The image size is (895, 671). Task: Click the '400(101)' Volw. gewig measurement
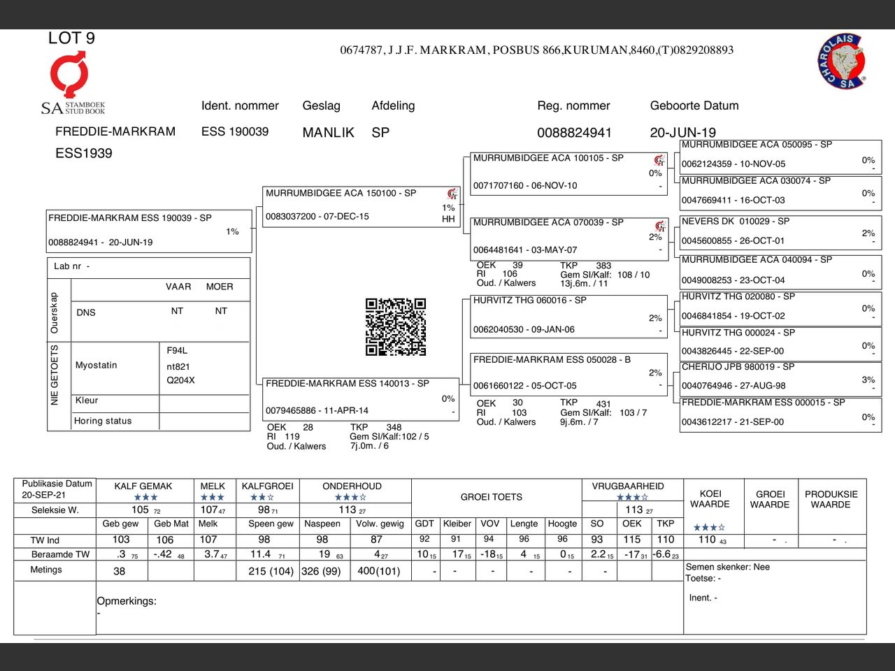coord(378,571)
